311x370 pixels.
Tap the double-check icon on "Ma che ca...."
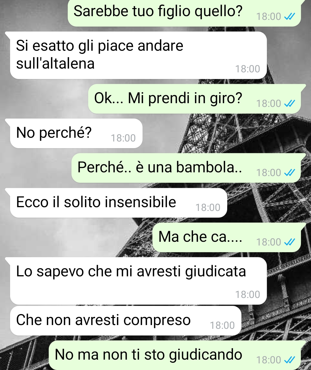point(289,242)
